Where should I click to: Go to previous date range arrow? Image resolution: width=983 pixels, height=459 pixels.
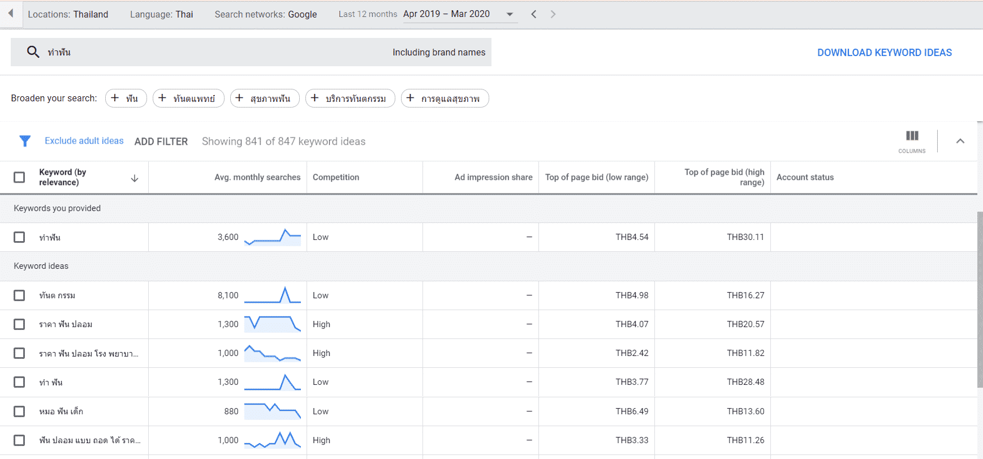[x=533, y=14]
